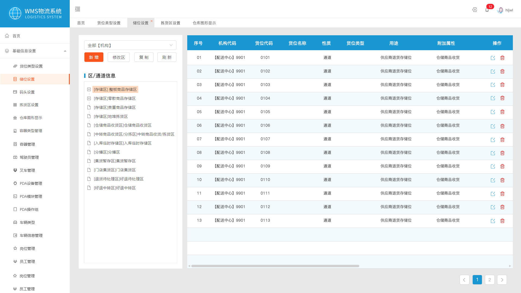Expand the 整板商品存储区 tree node

tap(89, 89)
